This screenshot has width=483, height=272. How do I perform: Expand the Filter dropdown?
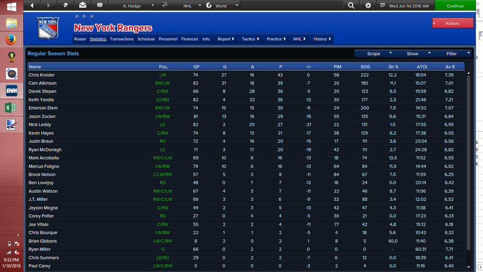pos(452,54)
